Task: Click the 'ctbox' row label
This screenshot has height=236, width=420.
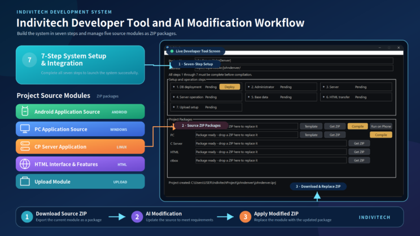Action: 174,161
